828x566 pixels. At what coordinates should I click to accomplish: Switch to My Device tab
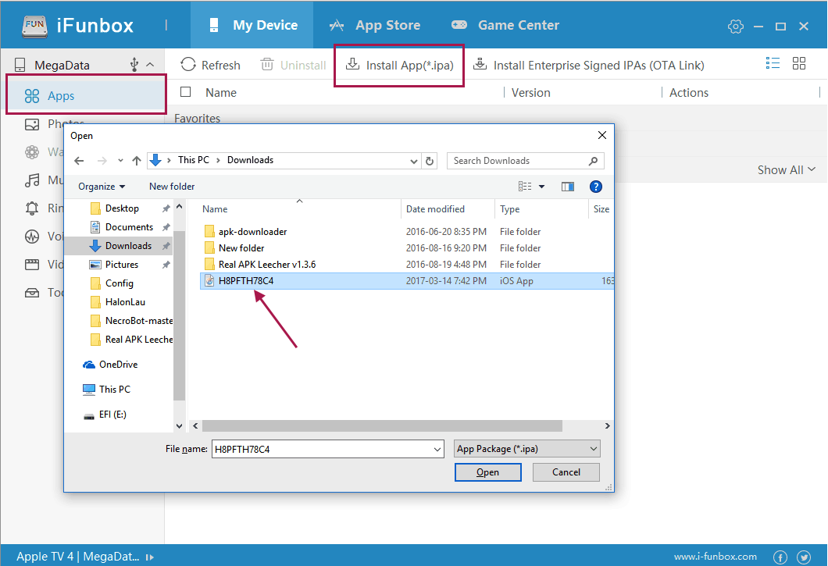point(252,25)
